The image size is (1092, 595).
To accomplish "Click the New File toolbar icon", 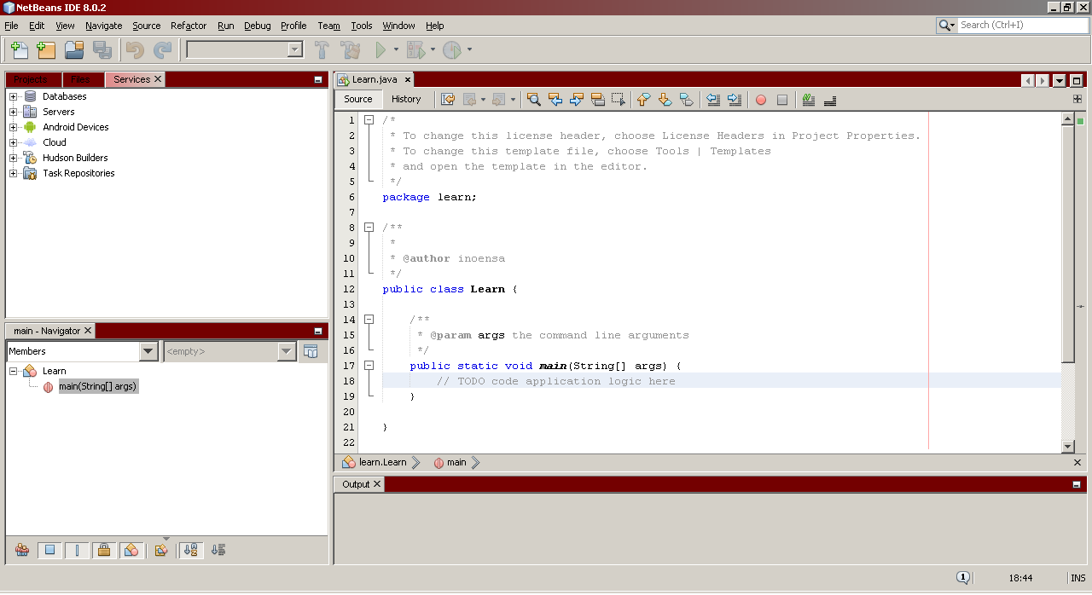I will [19, 50].
